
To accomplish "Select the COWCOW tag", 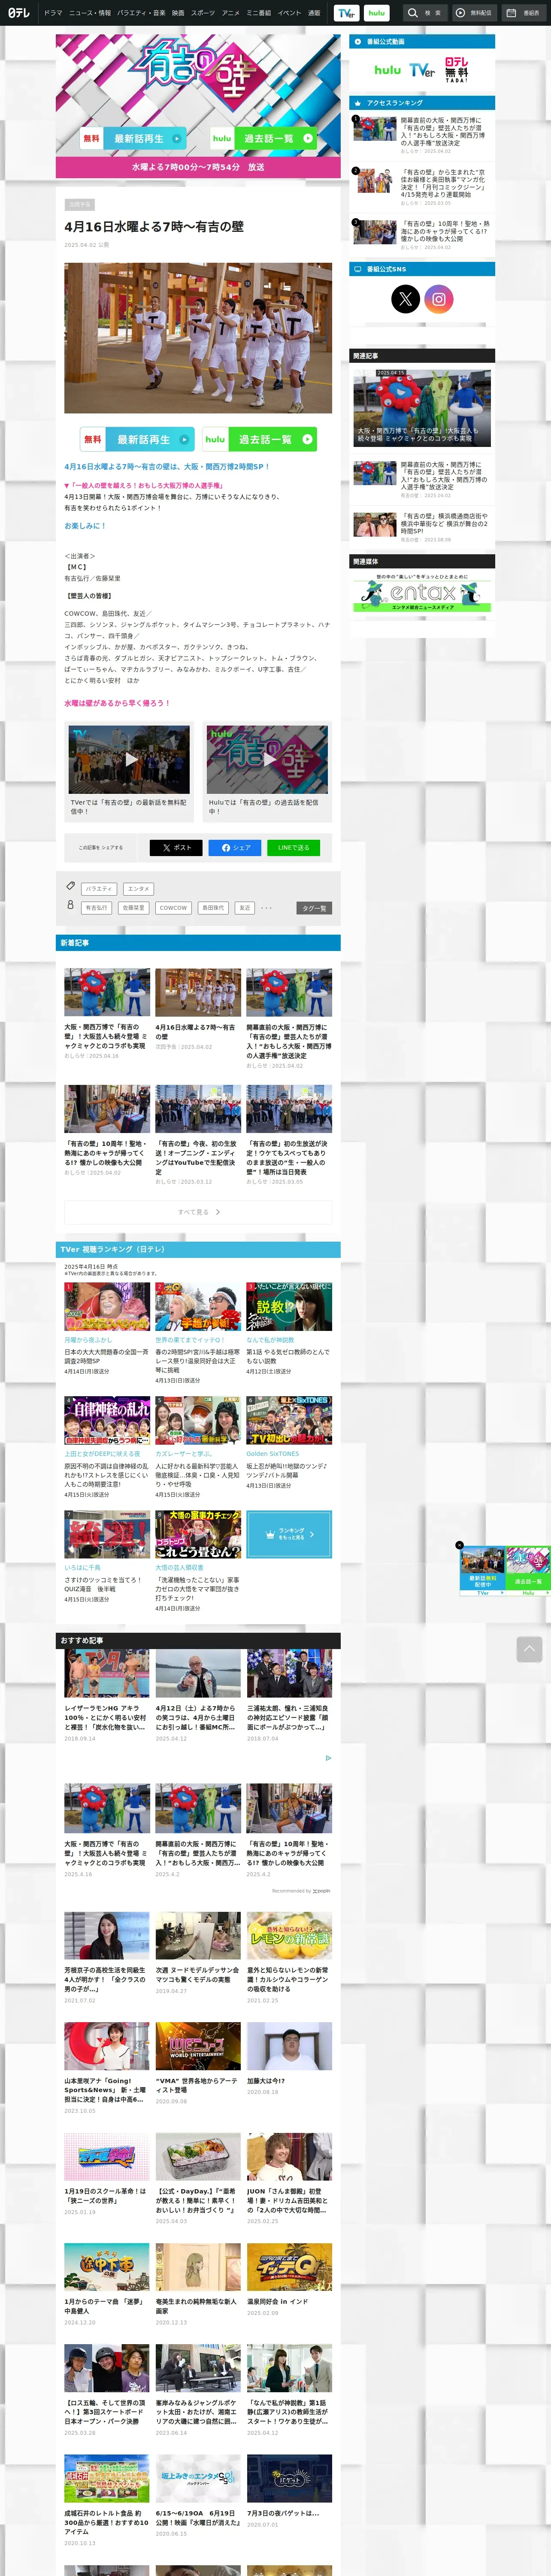I will click(173, 908).
